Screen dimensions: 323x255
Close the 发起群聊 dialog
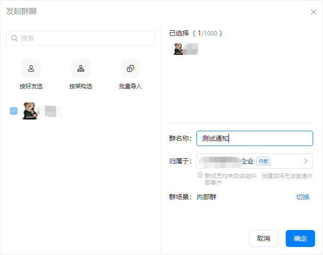pos(314,12)
